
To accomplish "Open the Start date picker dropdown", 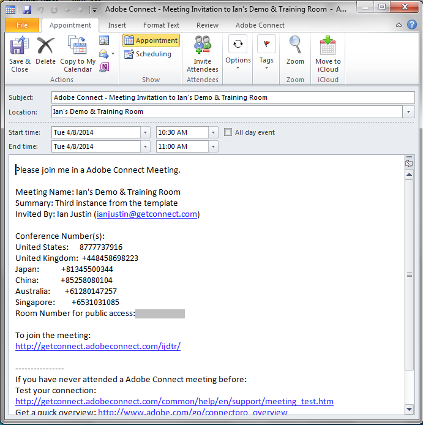I will (145, 132).
